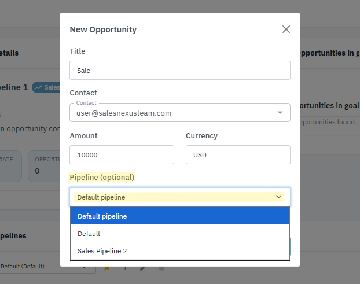Open the Contact dropdown arrow
Image resolution: width=360 pixels, height=284 pixels.
pos(280,113)
